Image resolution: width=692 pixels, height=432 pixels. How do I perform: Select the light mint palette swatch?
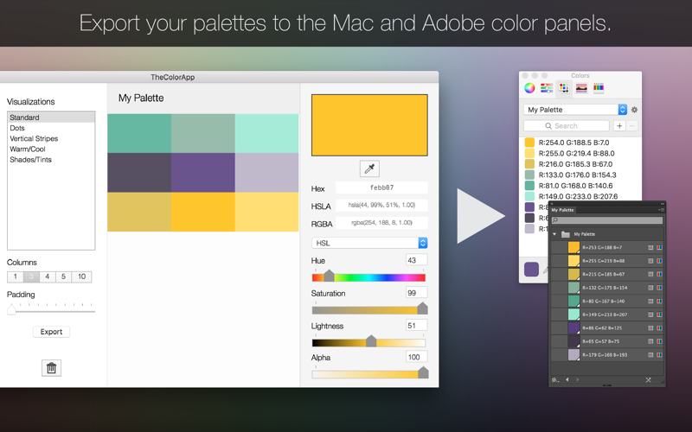click(x=266, y=134)
